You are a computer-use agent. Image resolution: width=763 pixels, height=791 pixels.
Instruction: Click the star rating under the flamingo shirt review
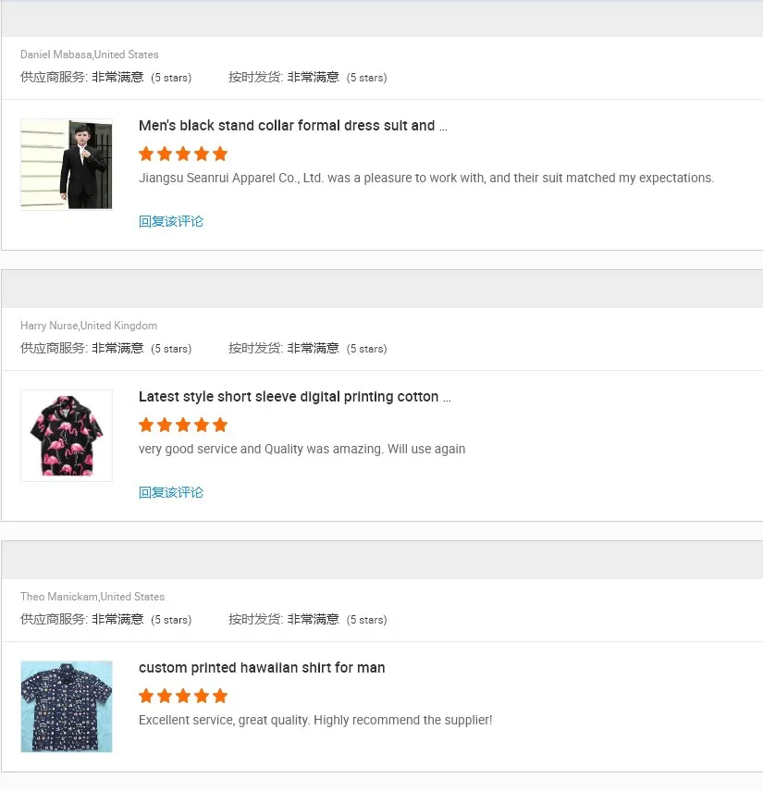coord(183,425)
